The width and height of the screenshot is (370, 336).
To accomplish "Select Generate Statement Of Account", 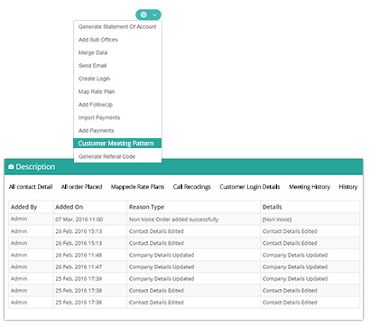I will pyautogui.click(x=117, y=27).
